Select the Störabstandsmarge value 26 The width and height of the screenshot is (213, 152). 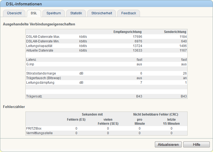(x=185, y=73)
